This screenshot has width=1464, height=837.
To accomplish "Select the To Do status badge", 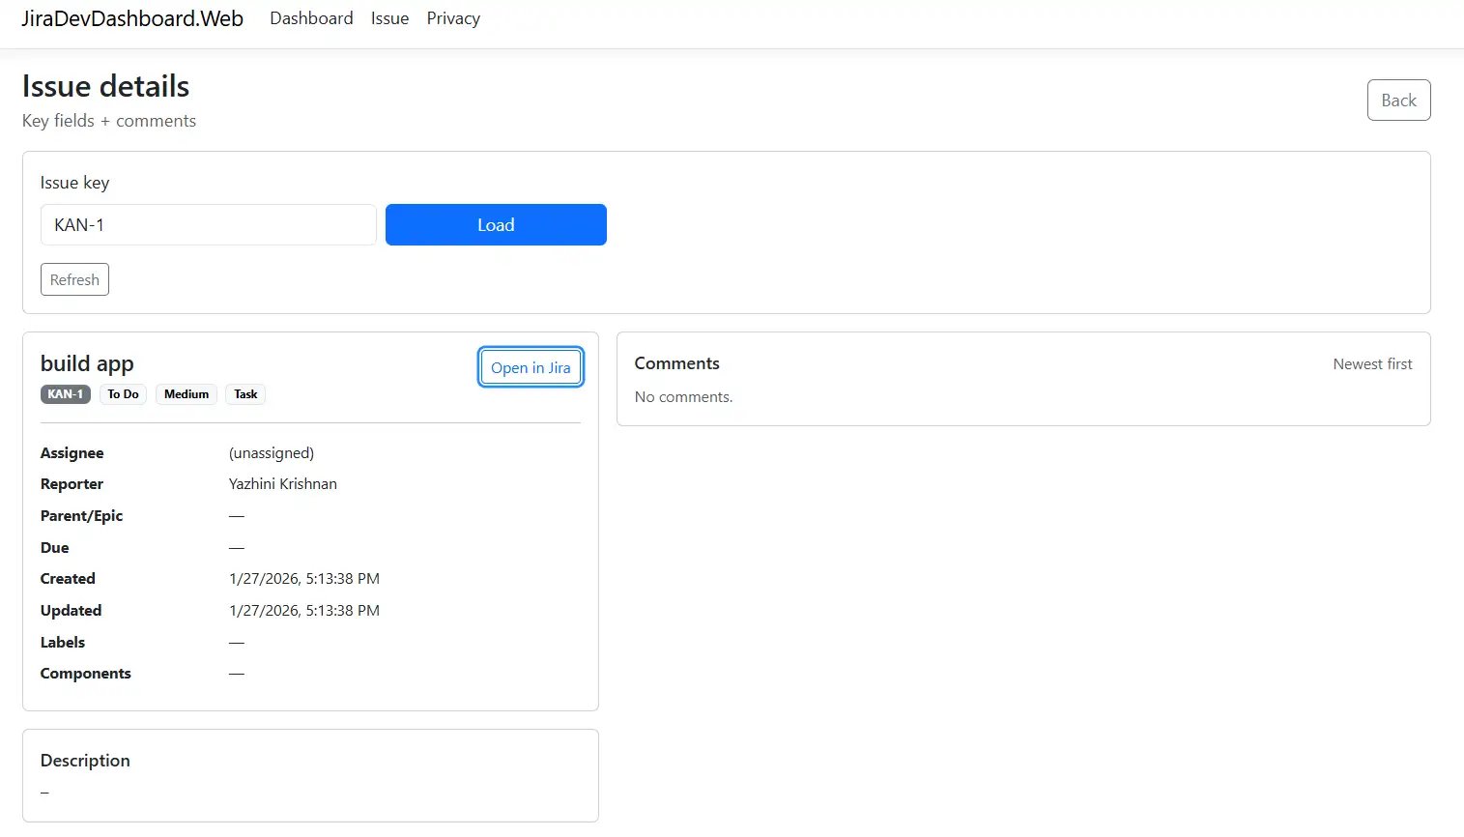I will point(123,394).
